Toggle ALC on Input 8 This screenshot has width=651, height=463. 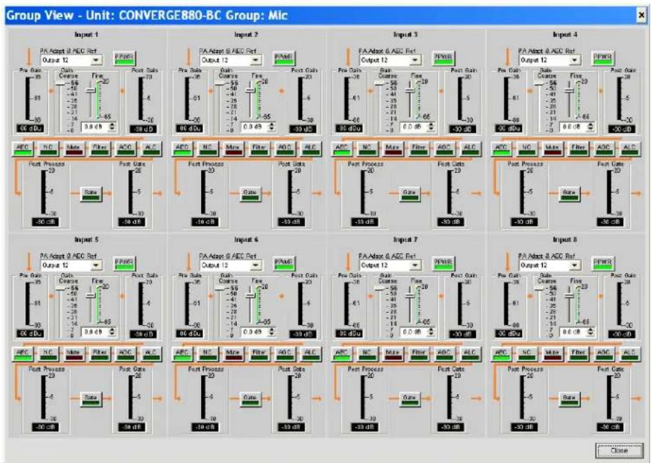click(x=630, y=354)
